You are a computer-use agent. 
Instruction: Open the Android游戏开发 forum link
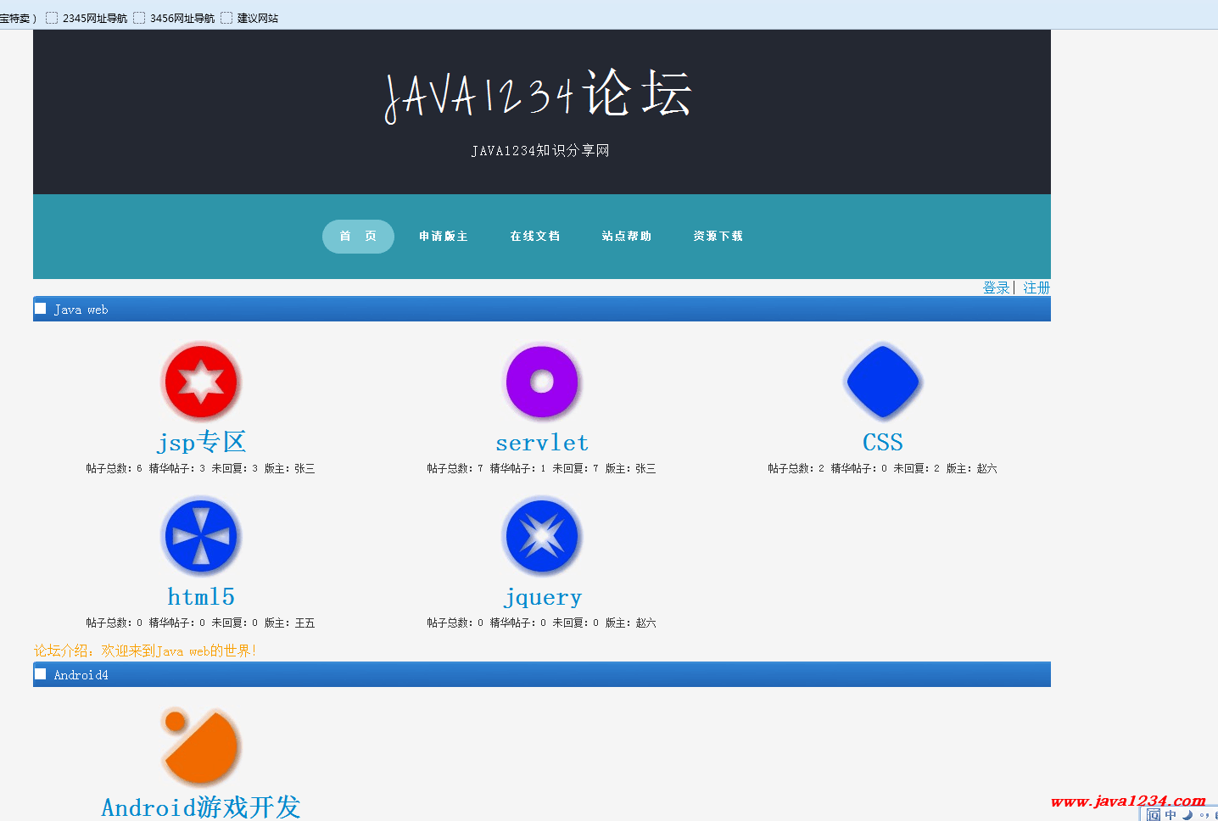[x=201, y=807]
